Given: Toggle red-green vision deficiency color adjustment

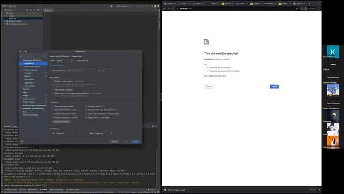Looking at the screenshot, I should coord(53,93).
